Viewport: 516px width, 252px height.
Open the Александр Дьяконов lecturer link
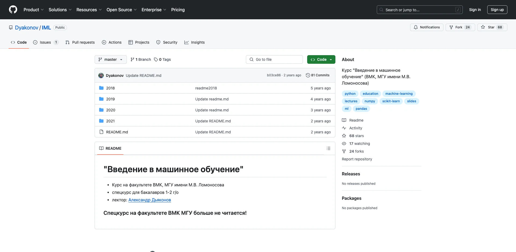150,200
